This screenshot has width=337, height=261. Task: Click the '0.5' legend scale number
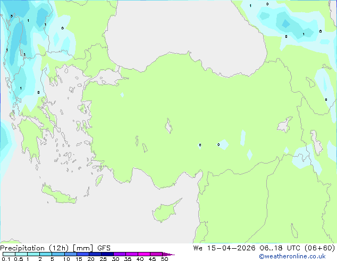coord(18,259)
